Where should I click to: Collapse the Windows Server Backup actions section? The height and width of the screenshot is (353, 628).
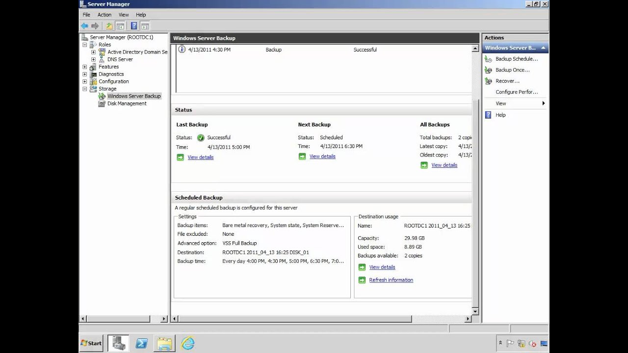click(543, 48)
